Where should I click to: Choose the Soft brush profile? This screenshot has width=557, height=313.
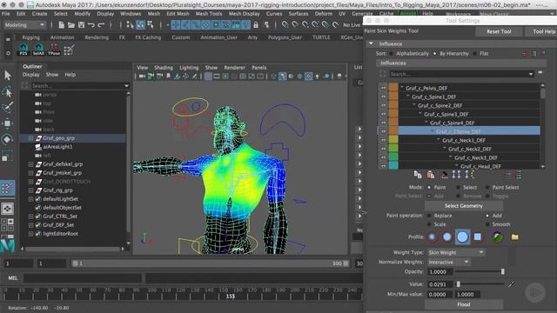(x=446, y=236)
